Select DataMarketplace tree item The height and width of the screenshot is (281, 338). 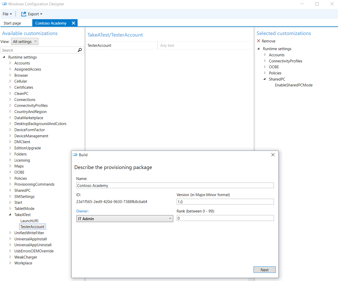(29, 118)
